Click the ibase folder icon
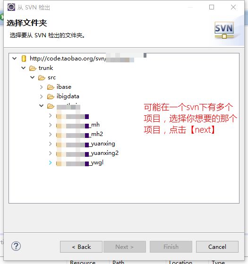 tap(51, 87)
